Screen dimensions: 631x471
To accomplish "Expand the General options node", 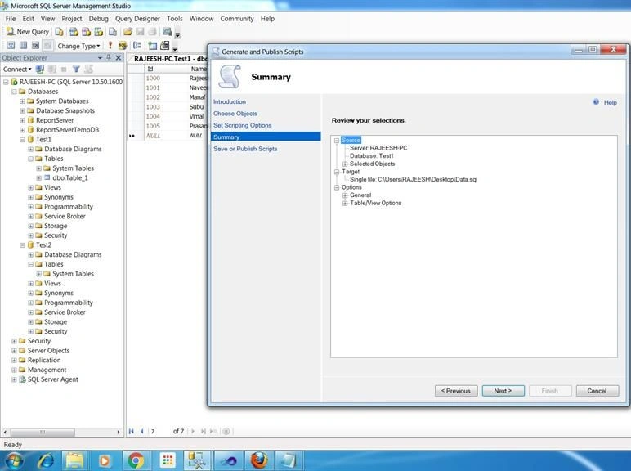I will point(345,195).
